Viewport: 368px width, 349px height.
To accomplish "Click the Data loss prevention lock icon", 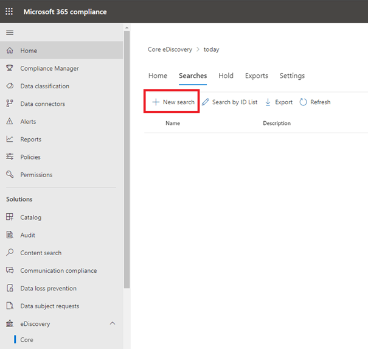I will 10,288.
